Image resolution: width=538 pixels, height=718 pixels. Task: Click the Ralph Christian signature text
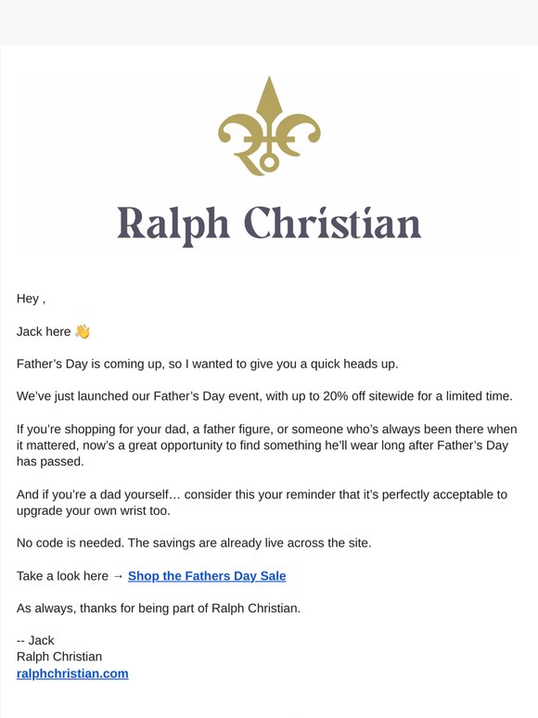59,656
